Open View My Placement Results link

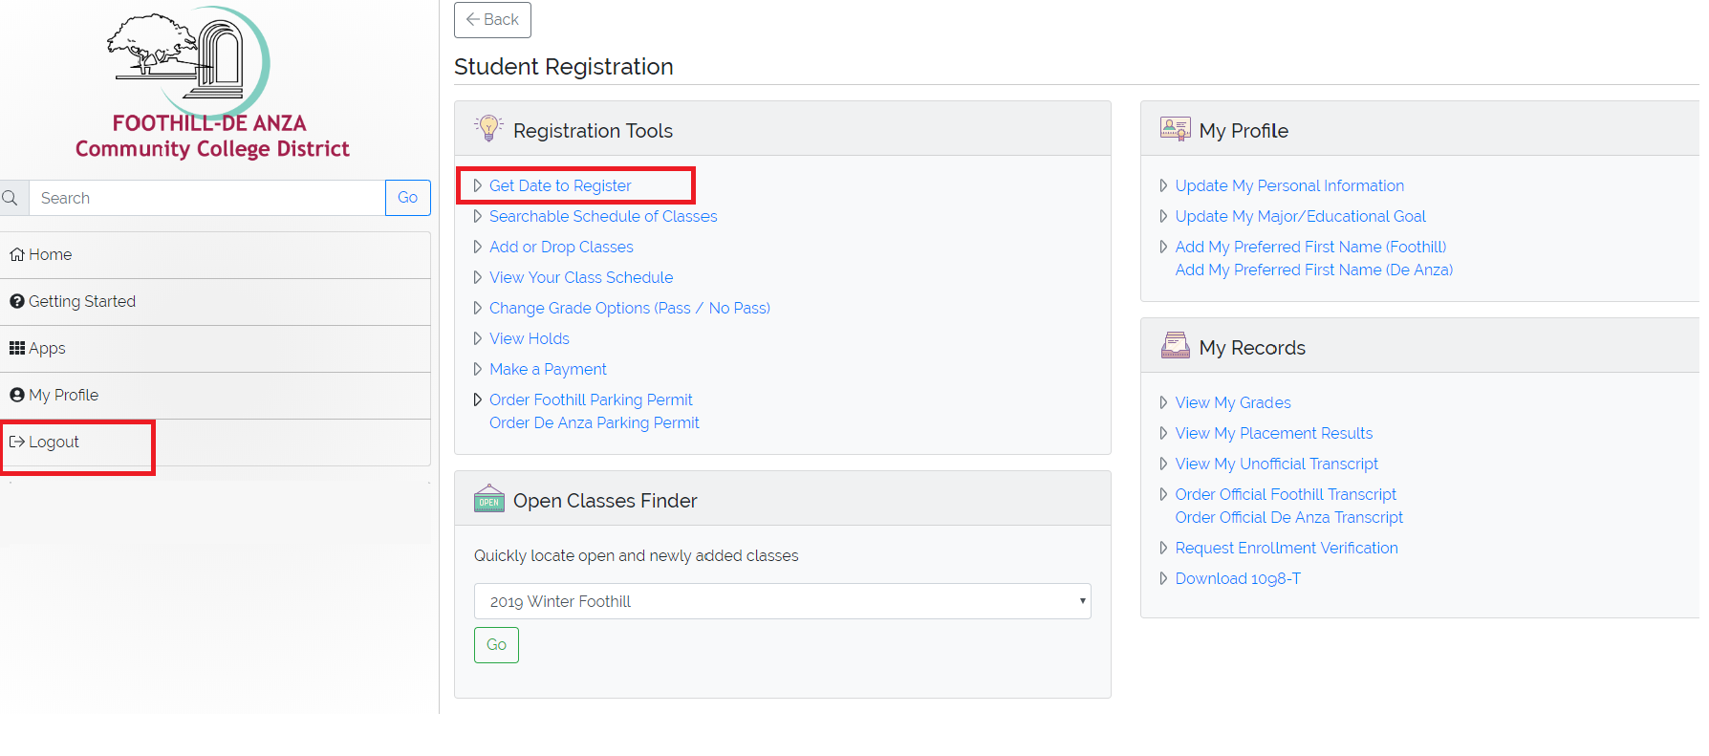point(1274,433)
